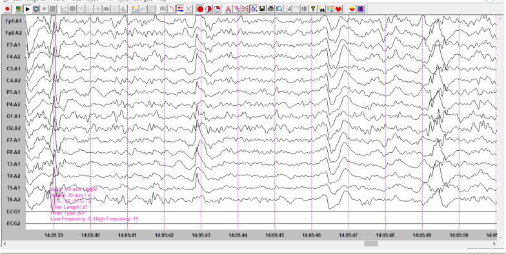Toggle the red and blue arrows button
506x254 pixels.
(181, 9)
